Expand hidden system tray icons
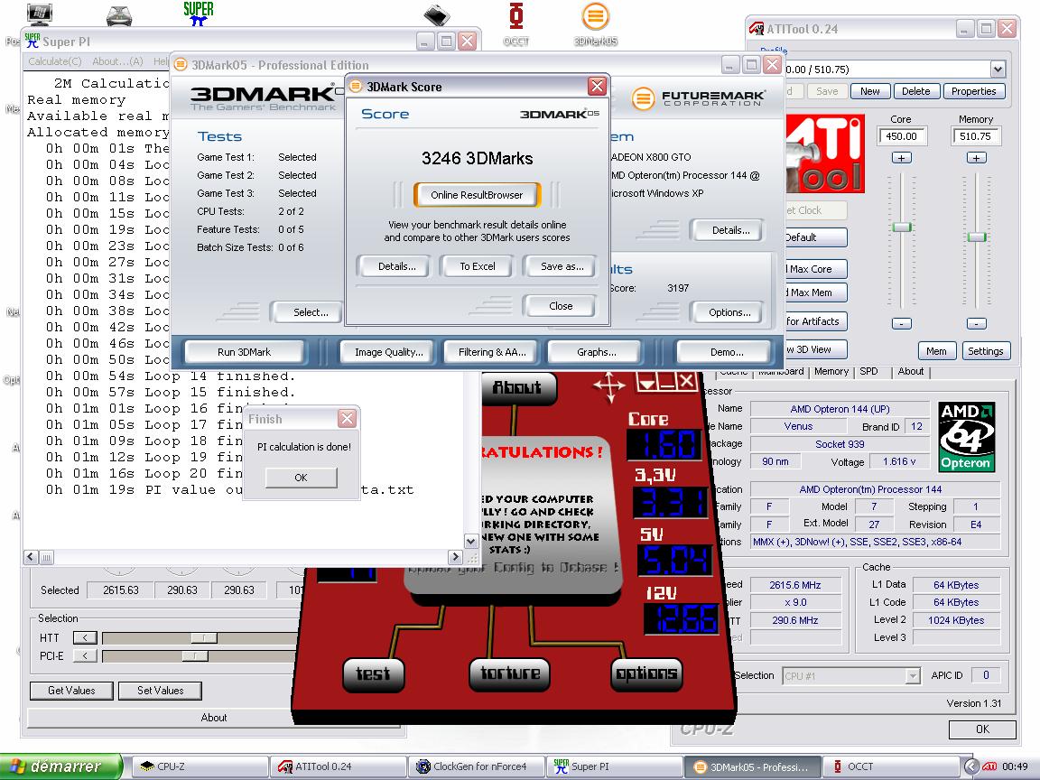Screen dimensions: 1040x780 (x=970, y=766)
